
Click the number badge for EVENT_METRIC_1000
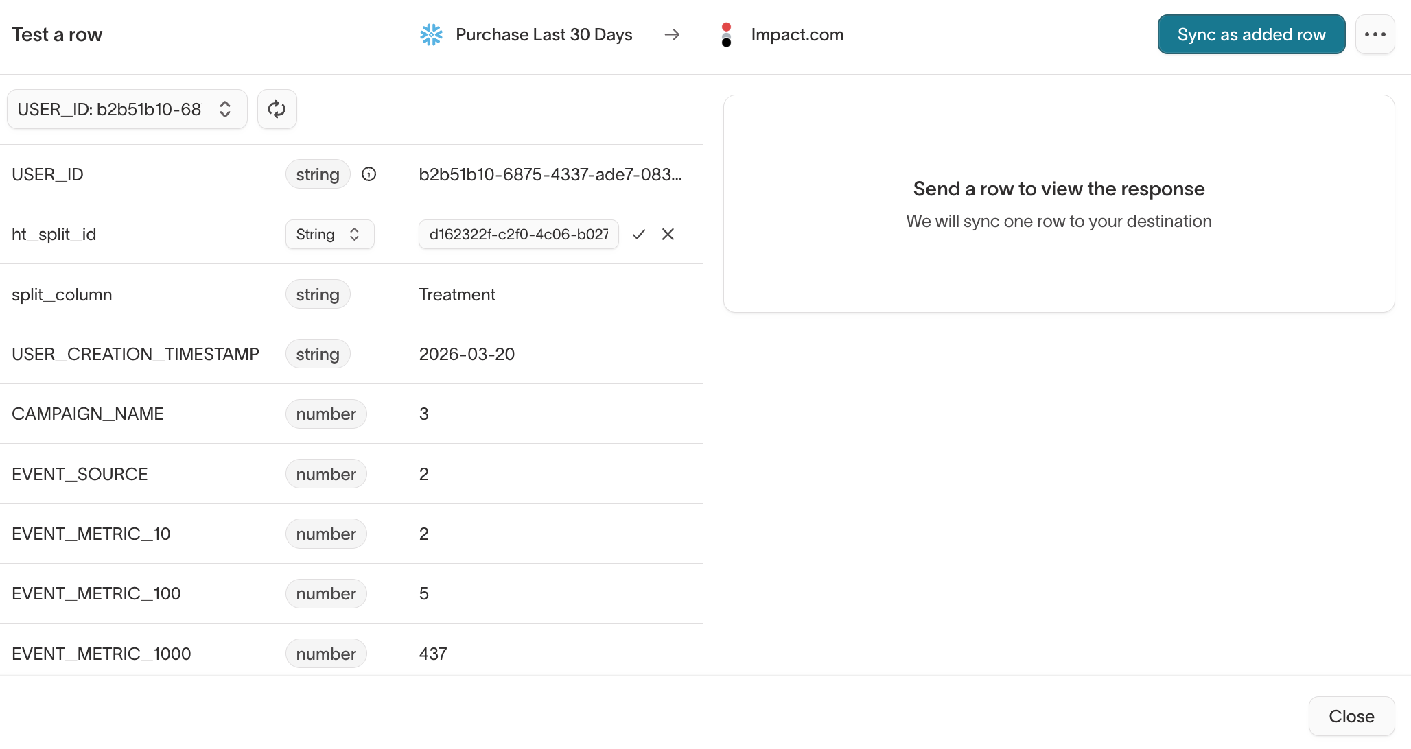(326, 654)
